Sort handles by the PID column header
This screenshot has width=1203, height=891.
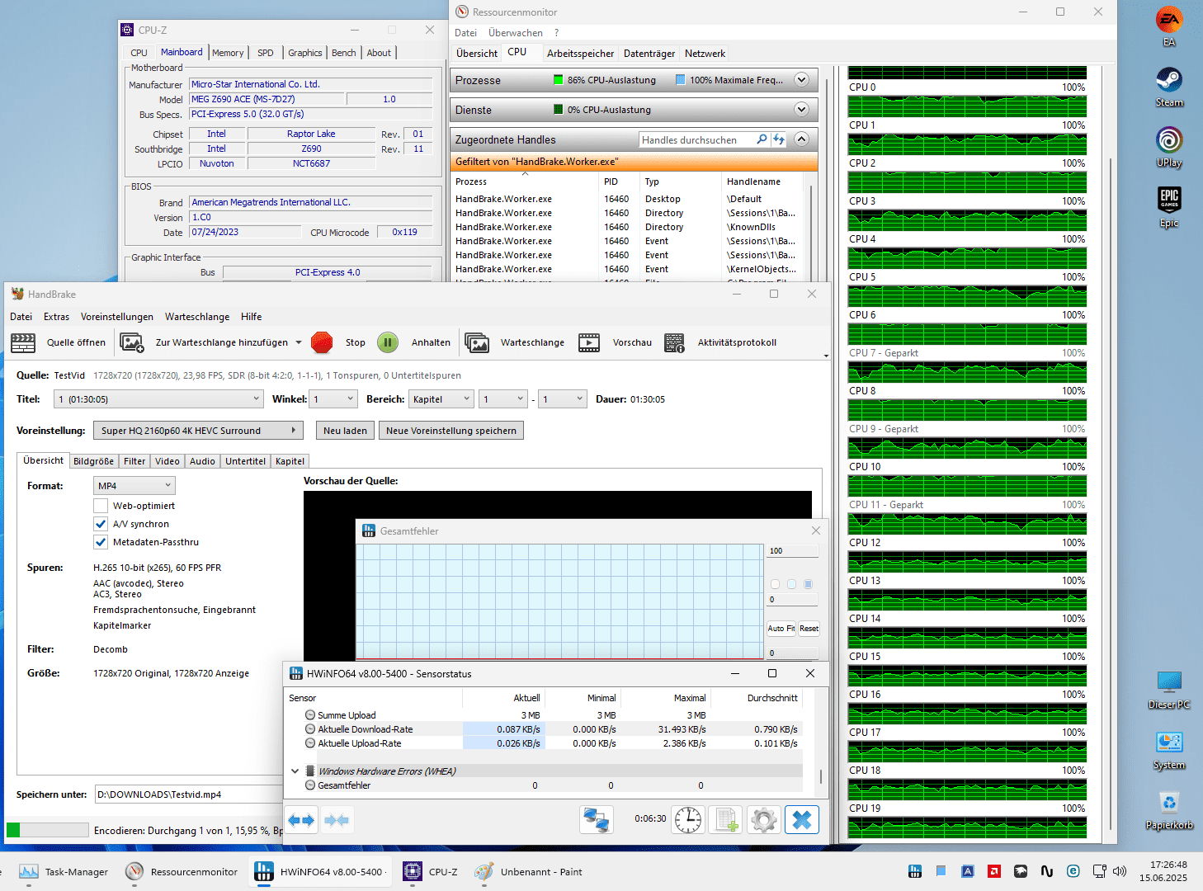point(620,181)
